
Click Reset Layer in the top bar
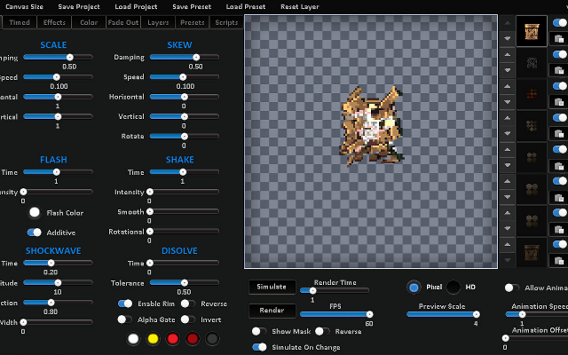[300, 6]
